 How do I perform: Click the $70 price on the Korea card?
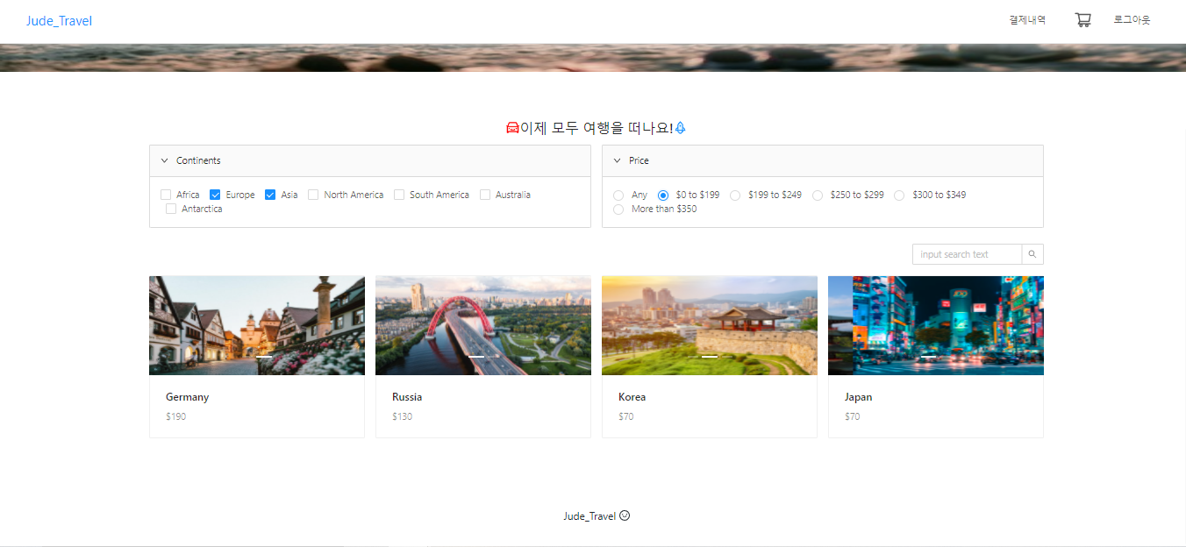coord(626,416)
